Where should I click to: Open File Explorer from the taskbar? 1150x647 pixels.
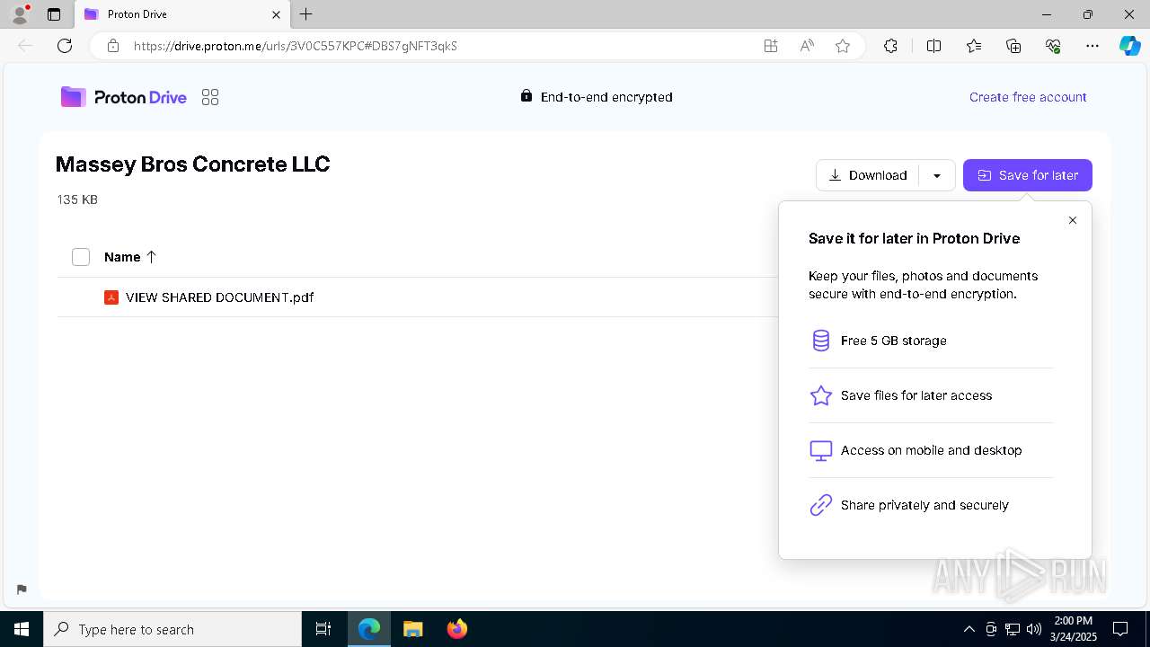click(x=412, y=629)
